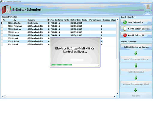Click green arrow below Defter'i Oluştur ve İmzala

(x=136, y=53)
